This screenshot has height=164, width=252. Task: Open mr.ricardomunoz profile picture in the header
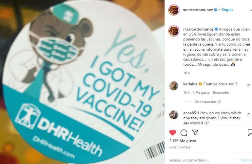point(174,10)
